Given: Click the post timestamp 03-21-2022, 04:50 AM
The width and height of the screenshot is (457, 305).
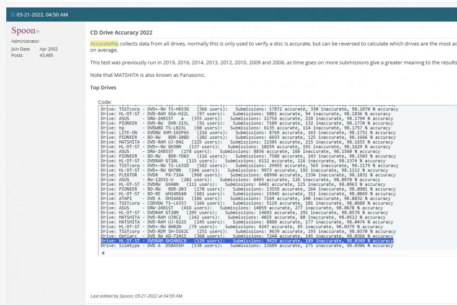Looking at the screenshot, I should (x=42, y=15).
